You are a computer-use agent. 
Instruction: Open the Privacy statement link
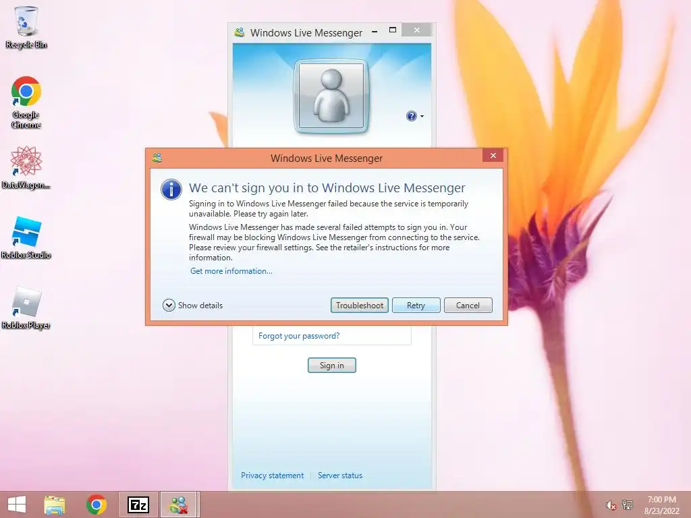click(273, 476)
